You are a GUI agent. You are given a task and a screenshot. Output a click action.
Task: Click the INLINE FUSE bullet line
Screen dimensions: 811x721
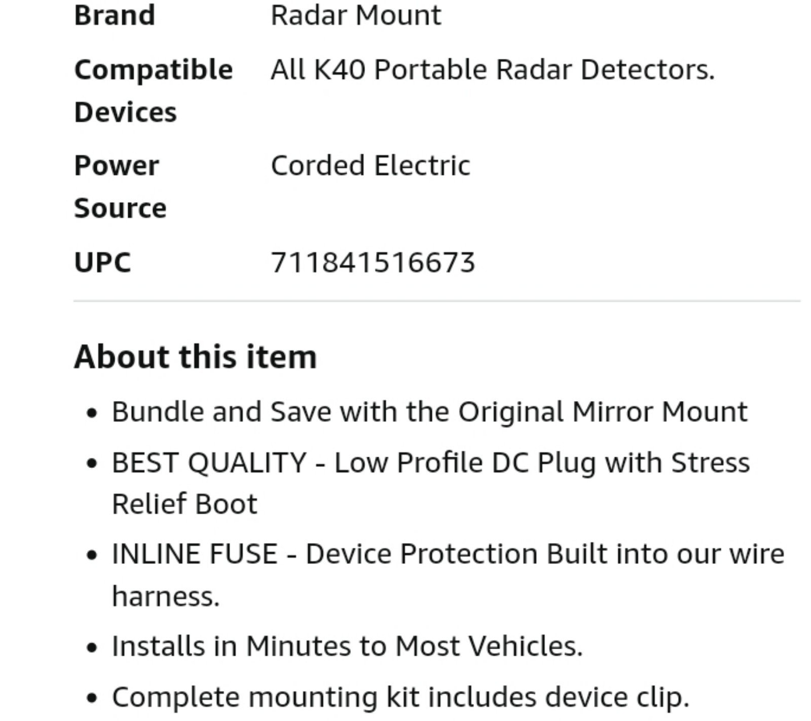click(x=448, y=553)
